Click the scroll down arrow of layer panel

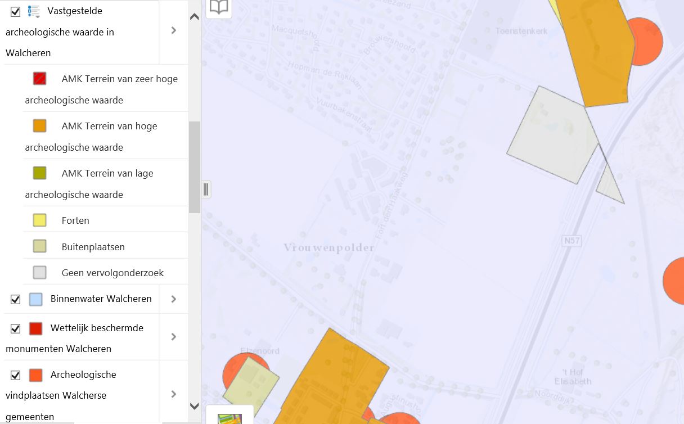point(195,406)
